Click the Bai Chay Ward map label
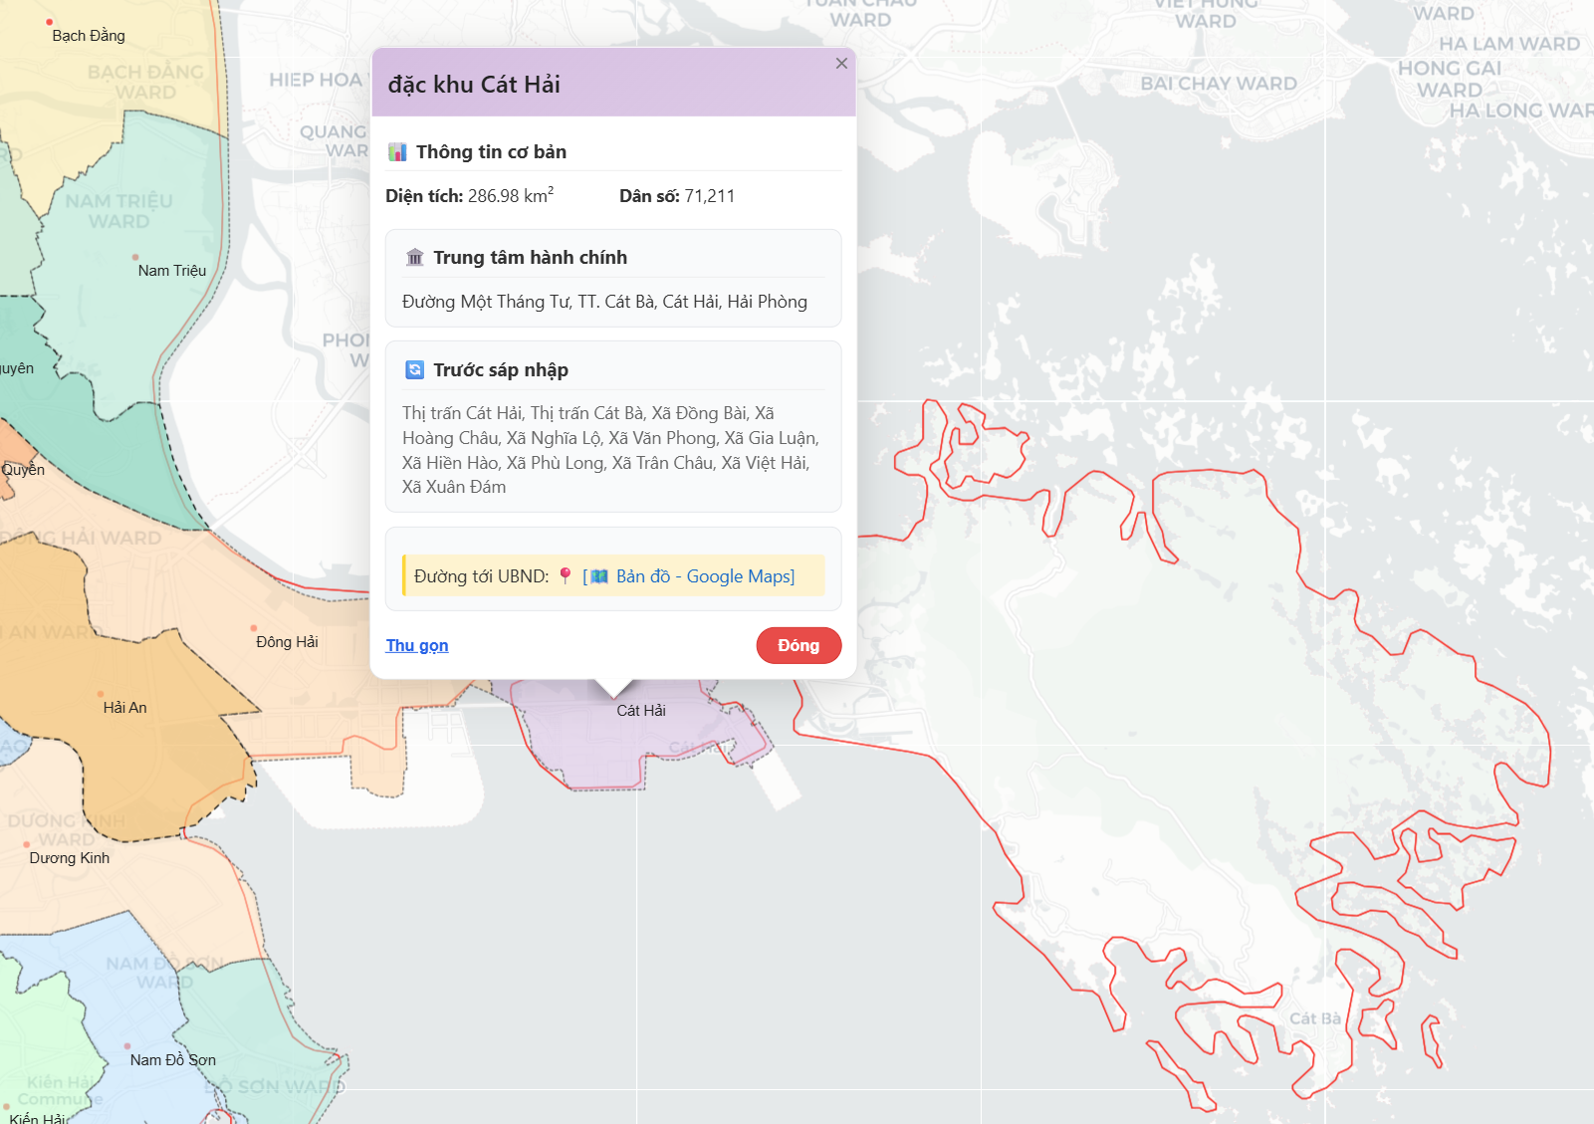1594x1124 pixels. pyautogui.click(x=1219, y=84)
